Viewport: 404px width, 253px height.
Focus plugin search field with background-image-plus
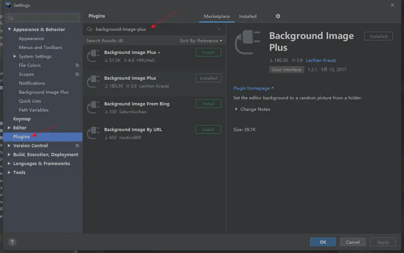(x=154, y=29)
